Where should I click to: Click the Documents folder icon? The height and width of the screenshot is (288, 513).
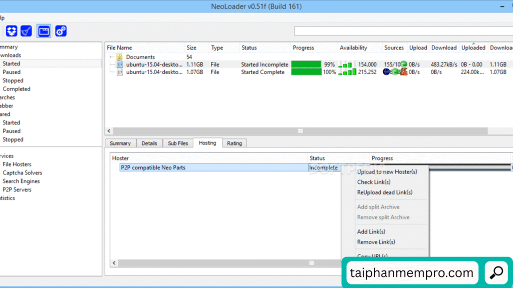coord(120,57)
